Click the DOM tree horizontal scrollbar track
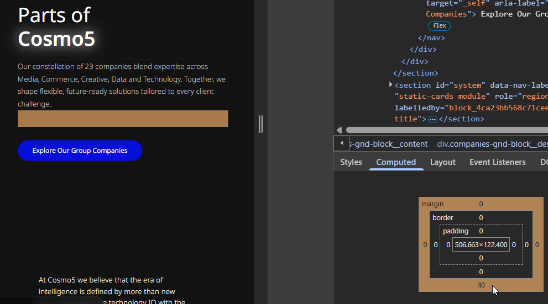The image size is (548, 304). [447, 130]
